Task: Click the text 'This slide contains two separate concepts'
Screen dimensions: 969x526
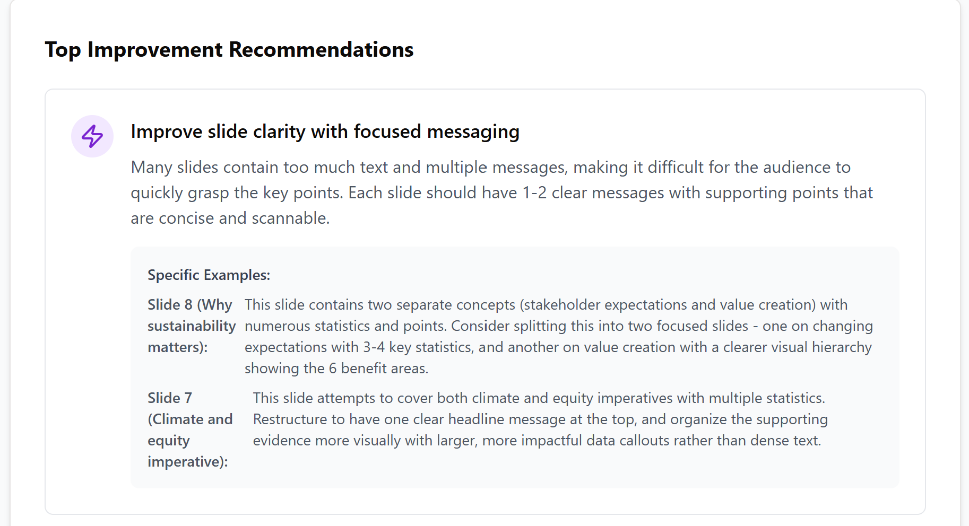Action: (x=380, y=304)
